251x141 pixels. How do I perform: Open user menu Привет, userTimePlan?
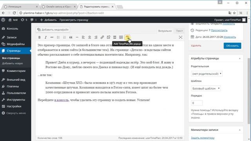click(x=230, y=20)
